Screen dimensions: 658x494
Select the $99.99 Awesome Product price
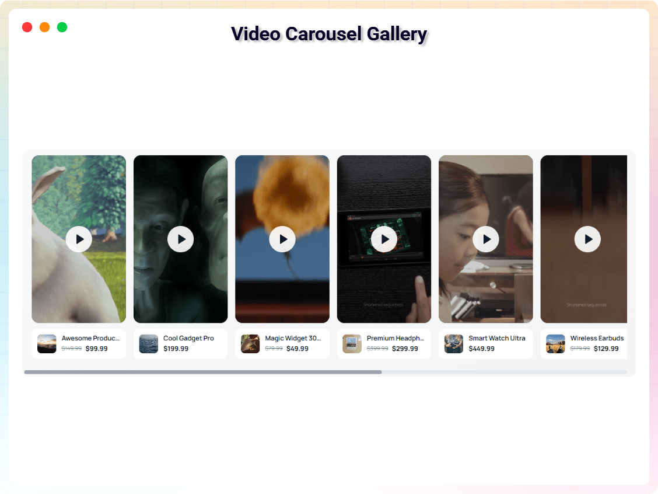pyautogui.click(x=96, y=349)
